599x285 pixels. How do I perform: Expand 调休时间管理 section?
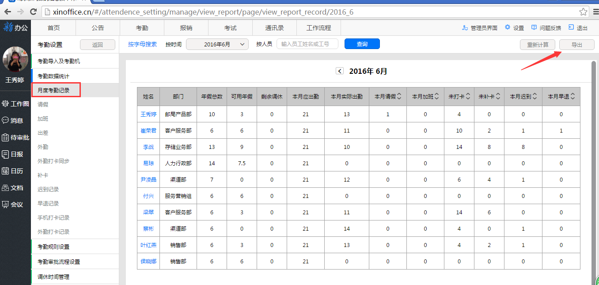(x=75, y=277)
